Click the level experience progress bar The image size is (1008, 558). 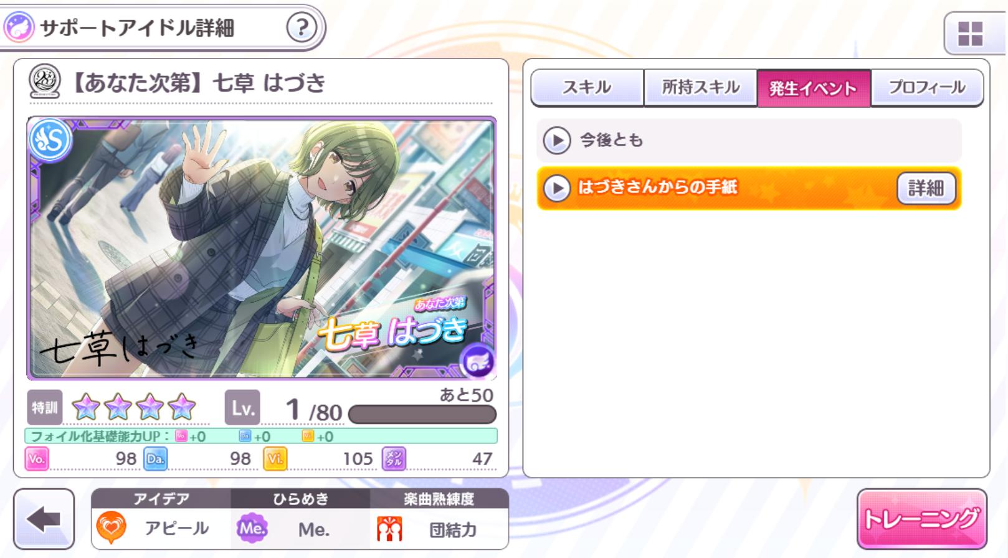[x=422, y=414]
